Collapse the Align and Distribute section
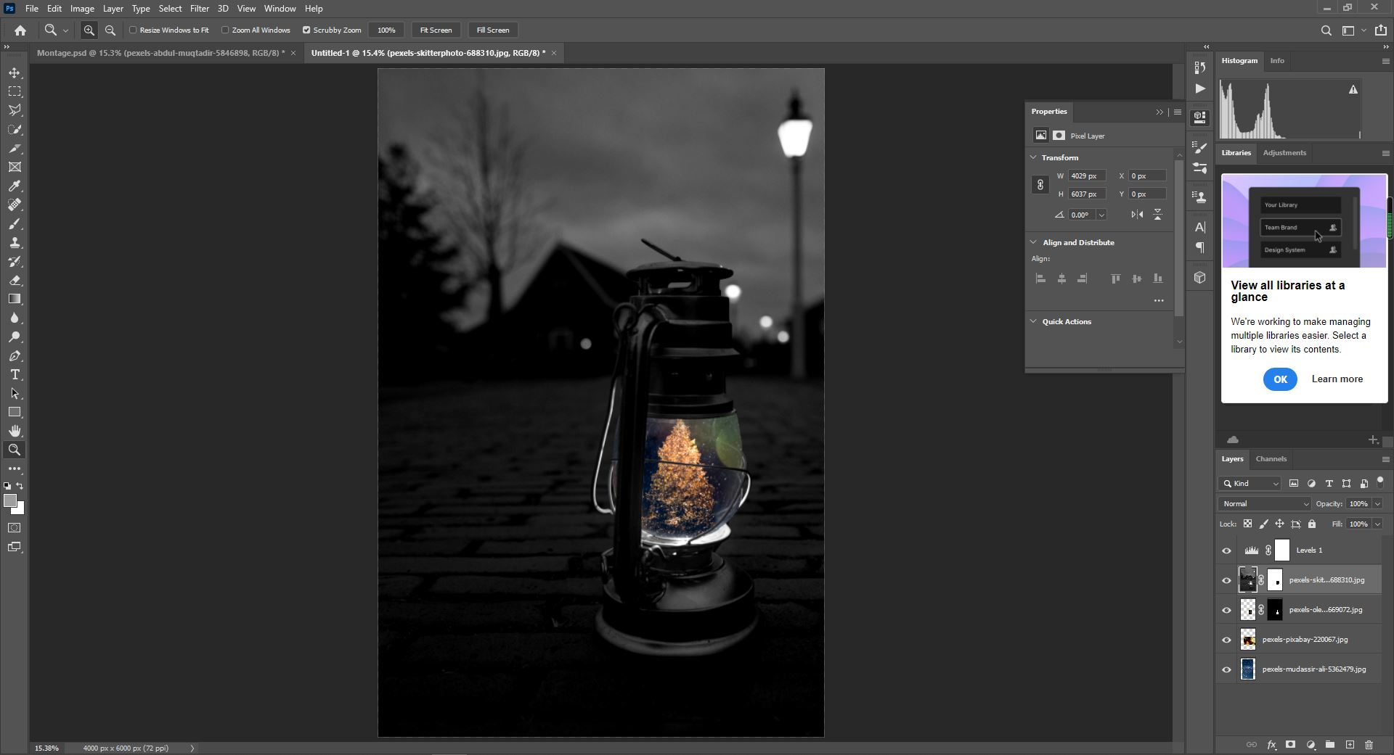 click(1033, 242)
